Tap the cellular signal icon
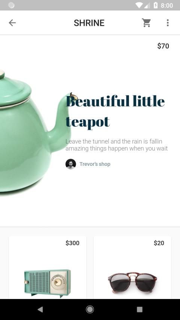180x320 pixels. tap(147, 5)
